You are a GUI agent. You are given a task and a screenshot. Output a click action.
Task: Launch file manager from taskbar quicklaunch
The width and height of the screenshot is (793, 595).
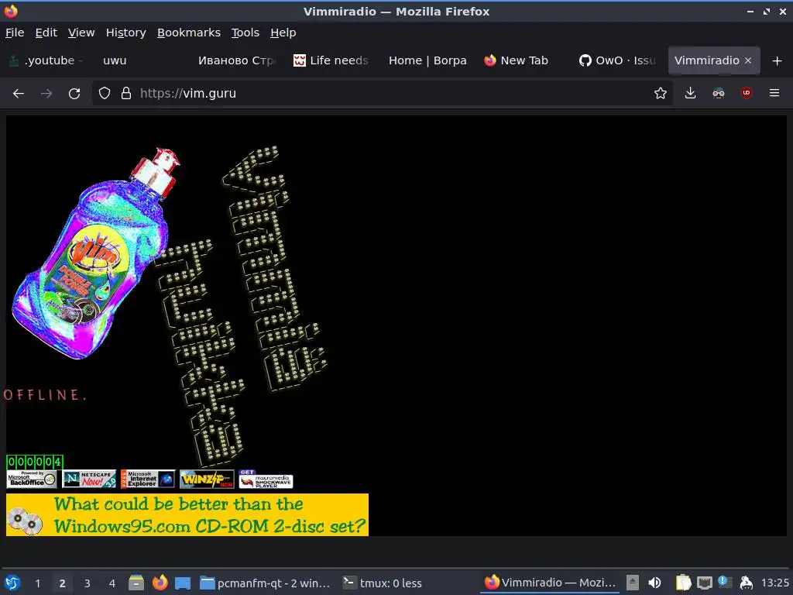pyautogui.click(x=136, y=583)
